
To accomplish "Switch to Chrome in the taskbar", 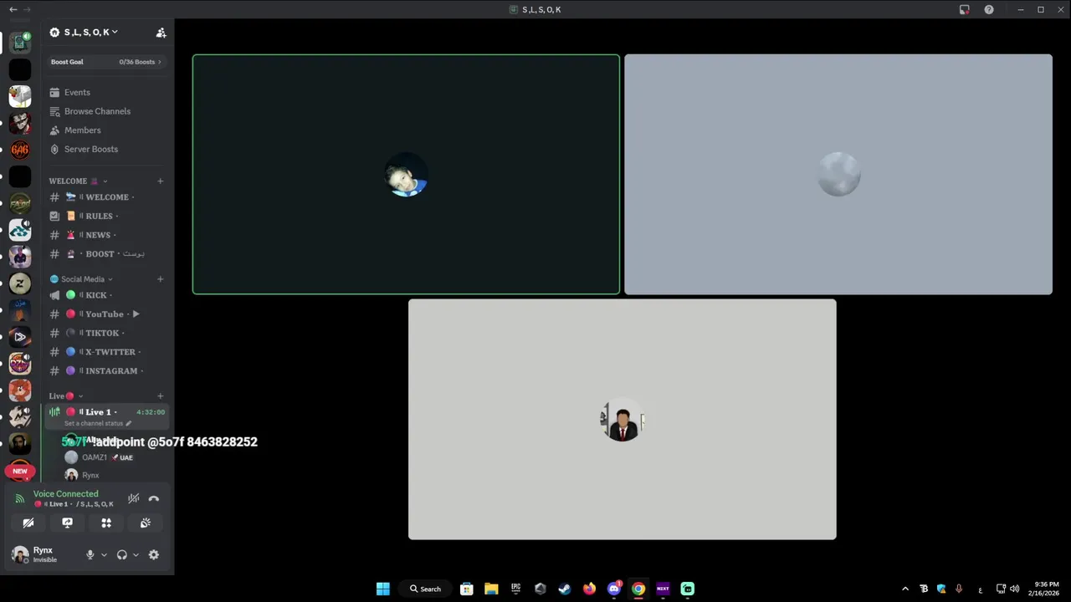I will [x=638, y=589].
